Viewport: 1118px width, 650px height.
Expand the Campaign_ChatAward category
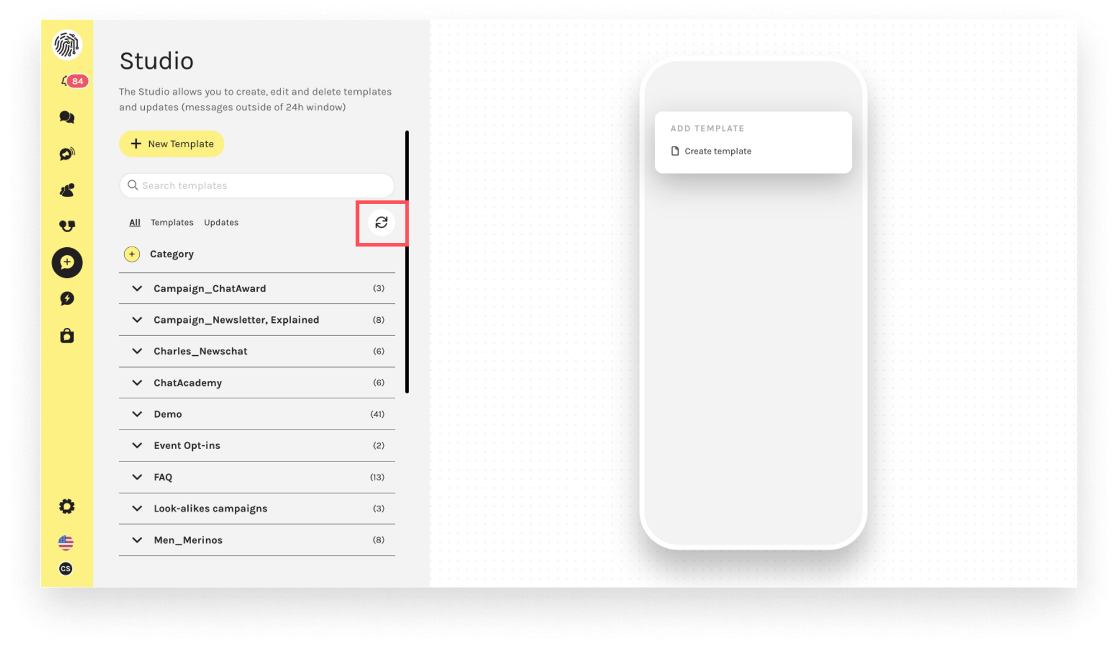coord(138,288)
